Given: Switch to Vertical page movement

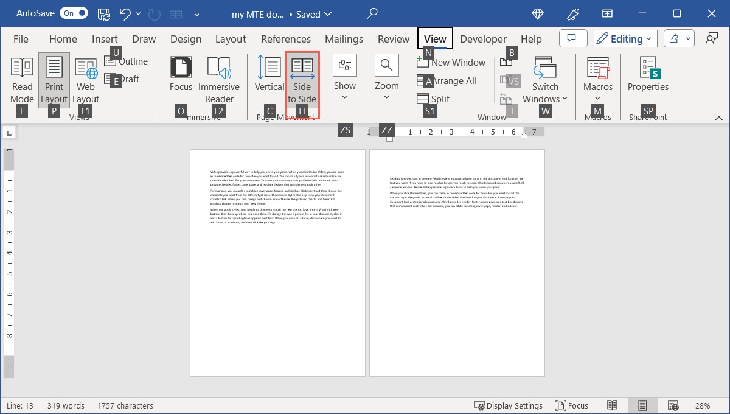Looking at the screenshot, I should (269, 80).
